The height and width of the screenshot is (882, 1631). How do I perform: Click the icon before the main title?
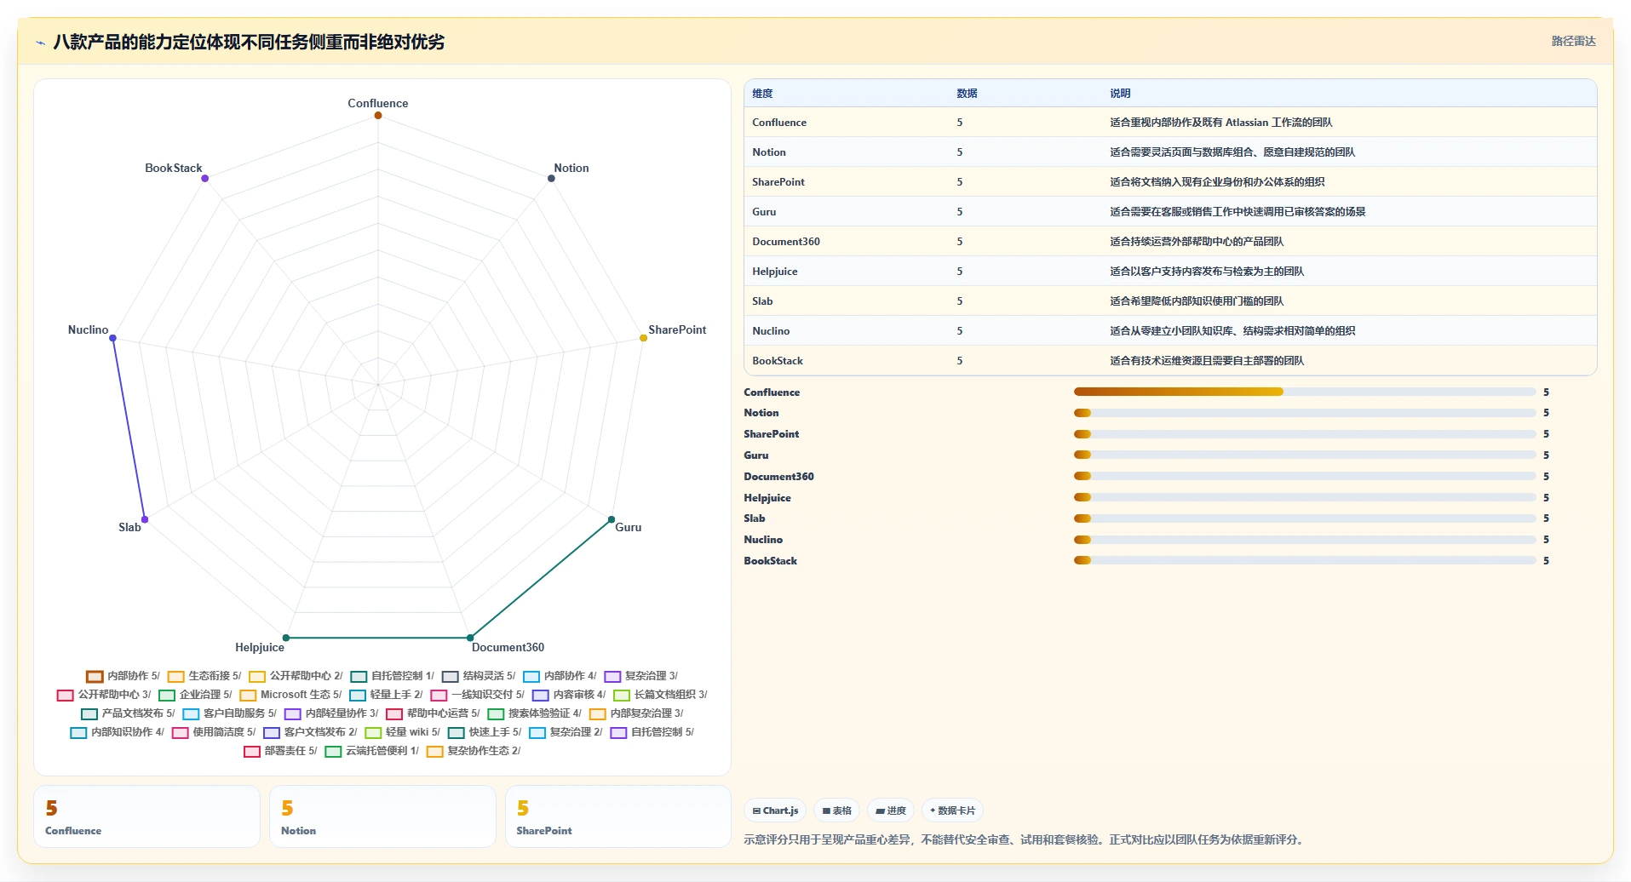coord(40,43)
